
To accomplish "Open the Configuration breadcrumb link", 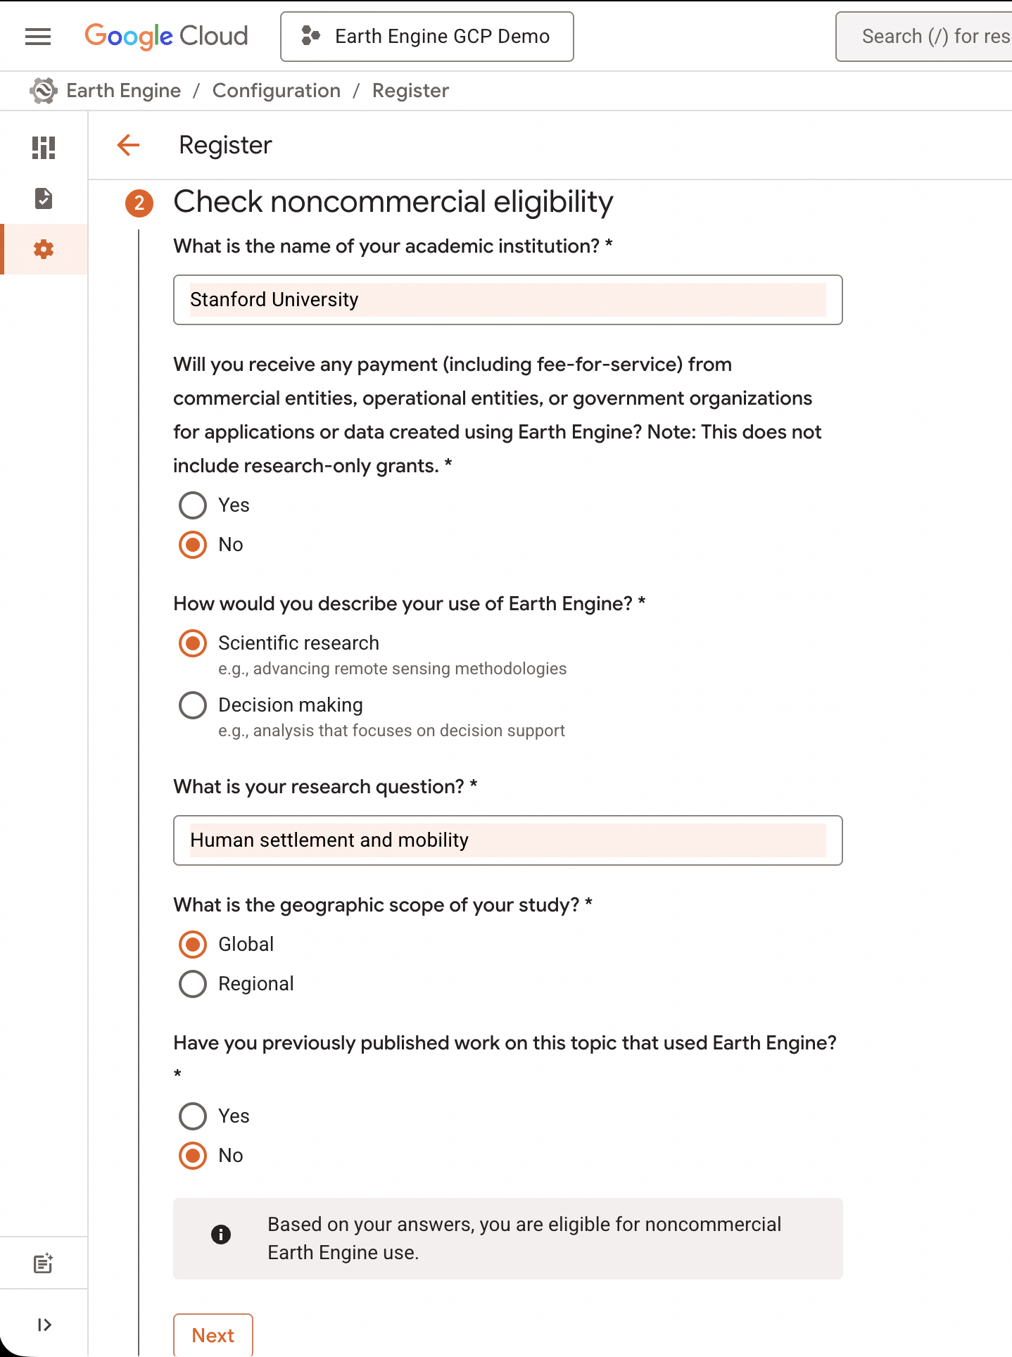I will [276, 90].
